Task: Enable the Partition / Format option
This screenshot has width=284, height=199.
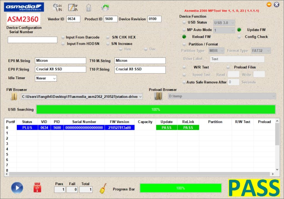Action: point(184,44)
